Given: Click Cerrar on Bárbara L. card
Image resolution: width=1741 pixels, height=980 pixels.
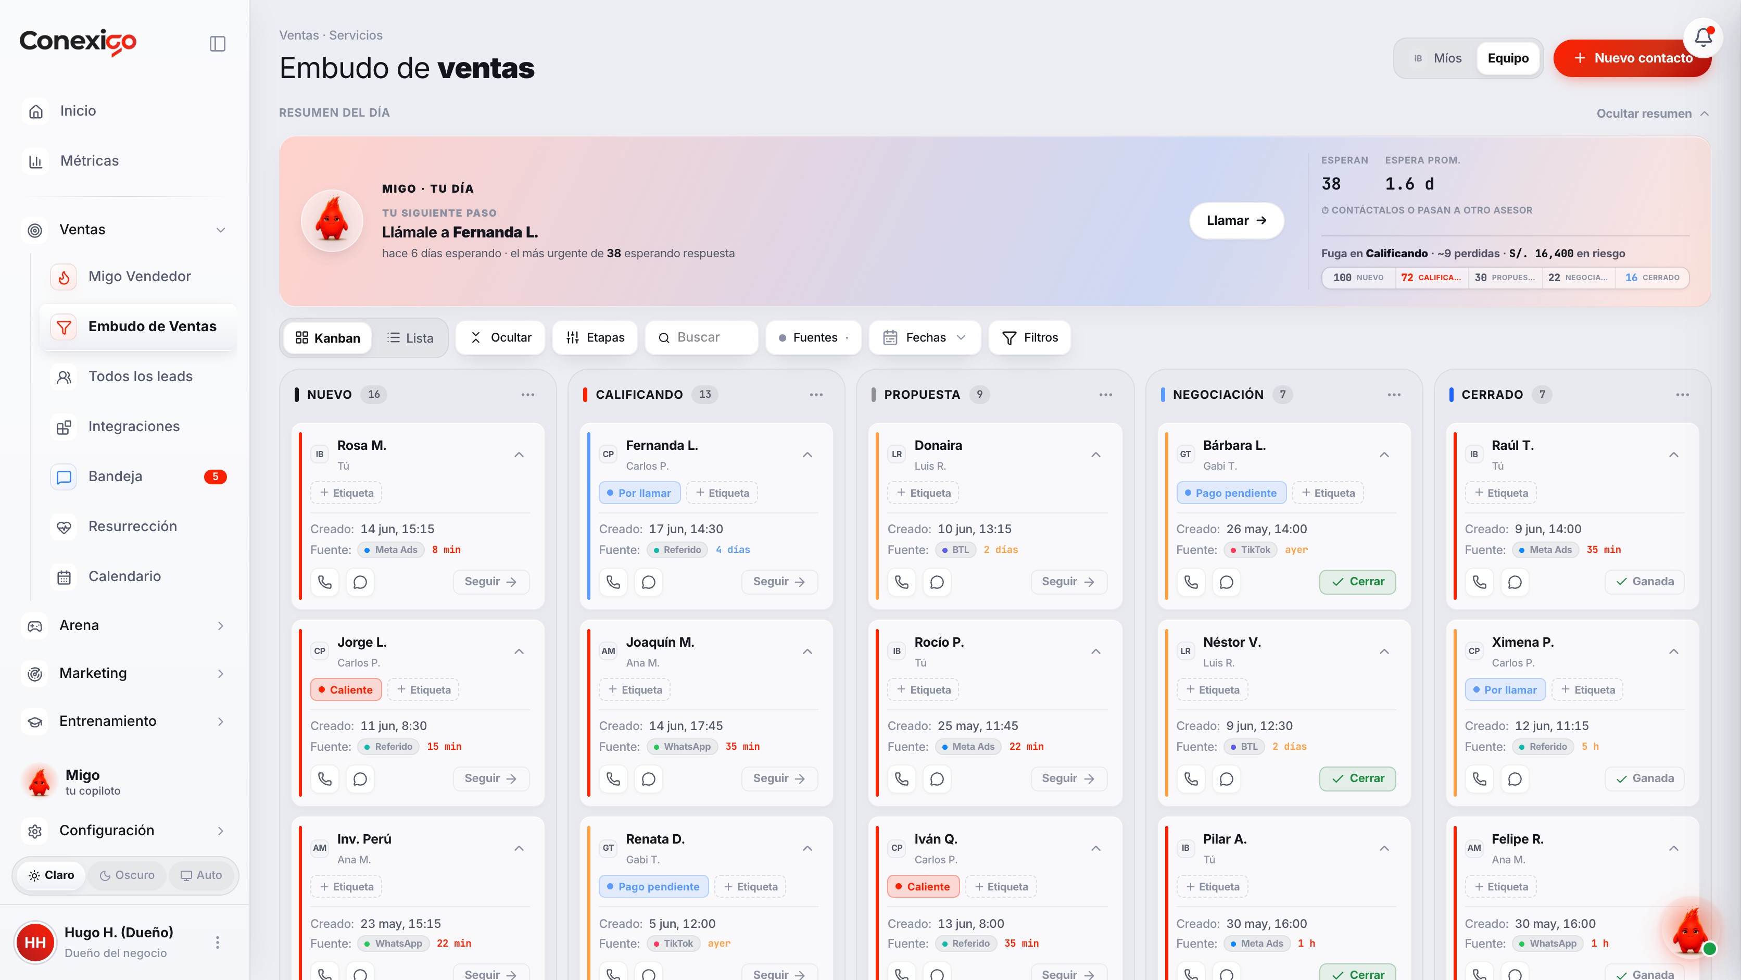Looking at the screenshot, I should point(1357,582).
